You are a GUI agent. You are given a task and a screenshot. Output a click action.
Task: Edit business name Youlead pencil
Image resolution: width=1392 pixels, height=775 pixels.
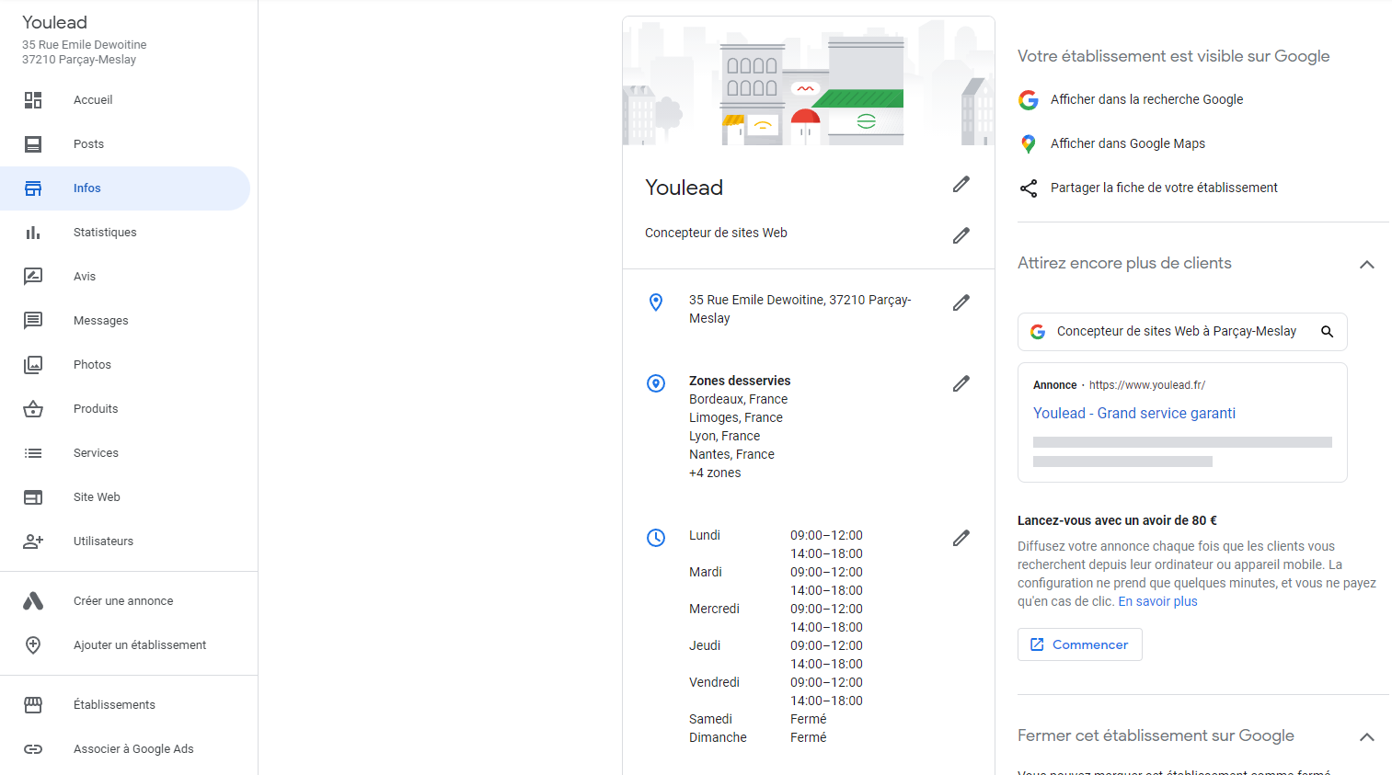pyautogui.click(x=961, y=185)
